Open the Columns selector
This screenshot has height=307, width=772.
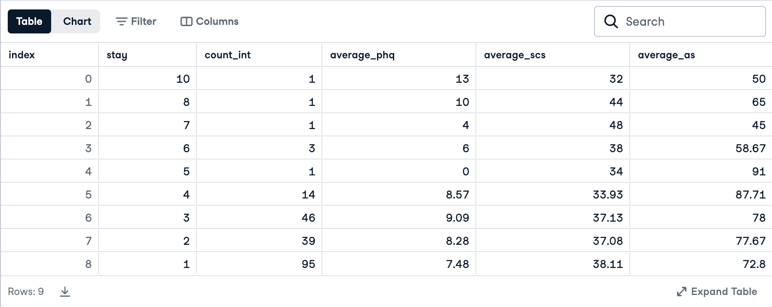coord(209,21)
